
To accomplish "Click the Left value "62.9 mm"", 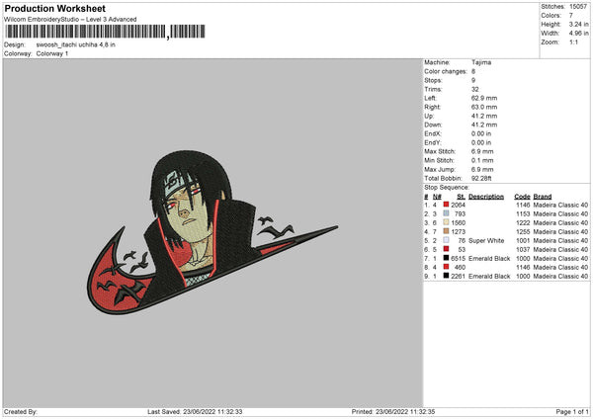I will click(x=484, y=98).
